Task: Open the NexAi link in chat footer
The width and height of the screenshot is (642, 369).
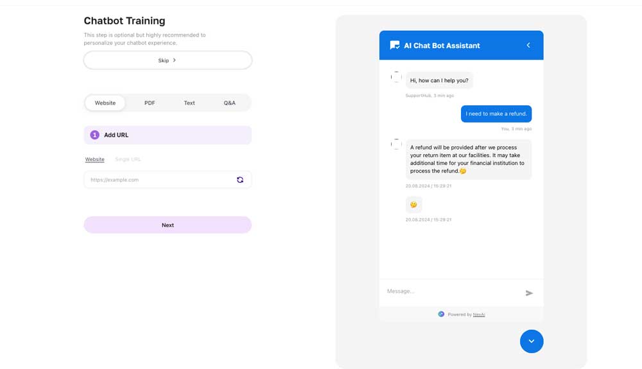Action: (x=479, y=314)
